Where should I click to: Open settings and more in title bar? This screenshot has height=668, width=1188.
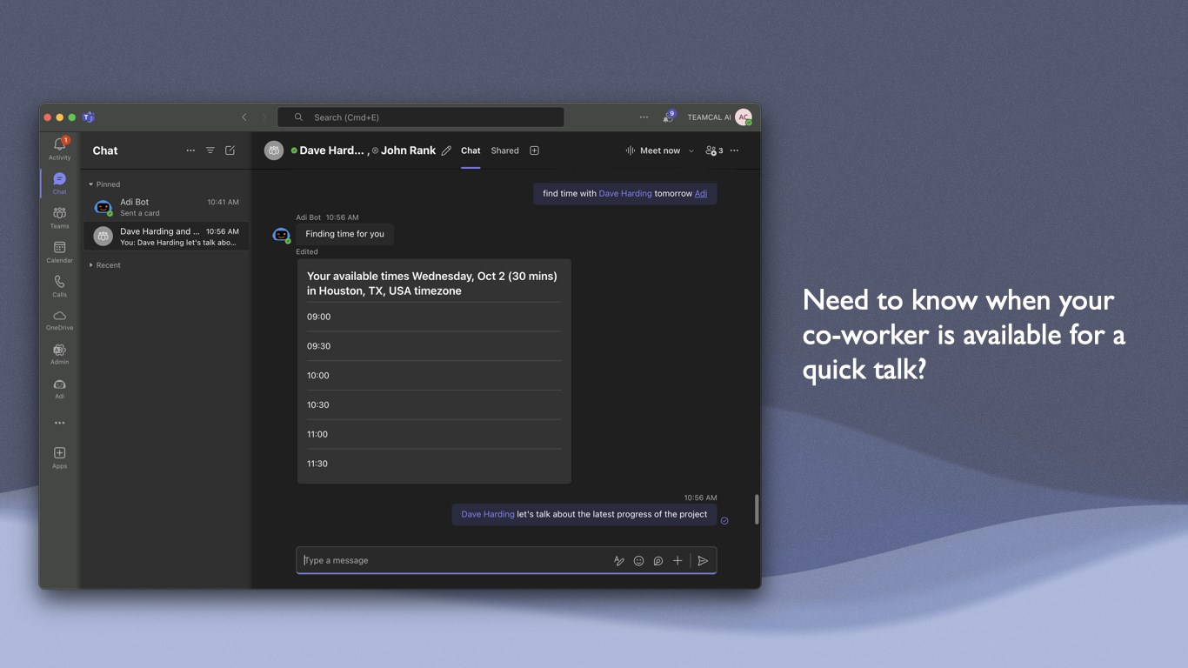(644, 117)
